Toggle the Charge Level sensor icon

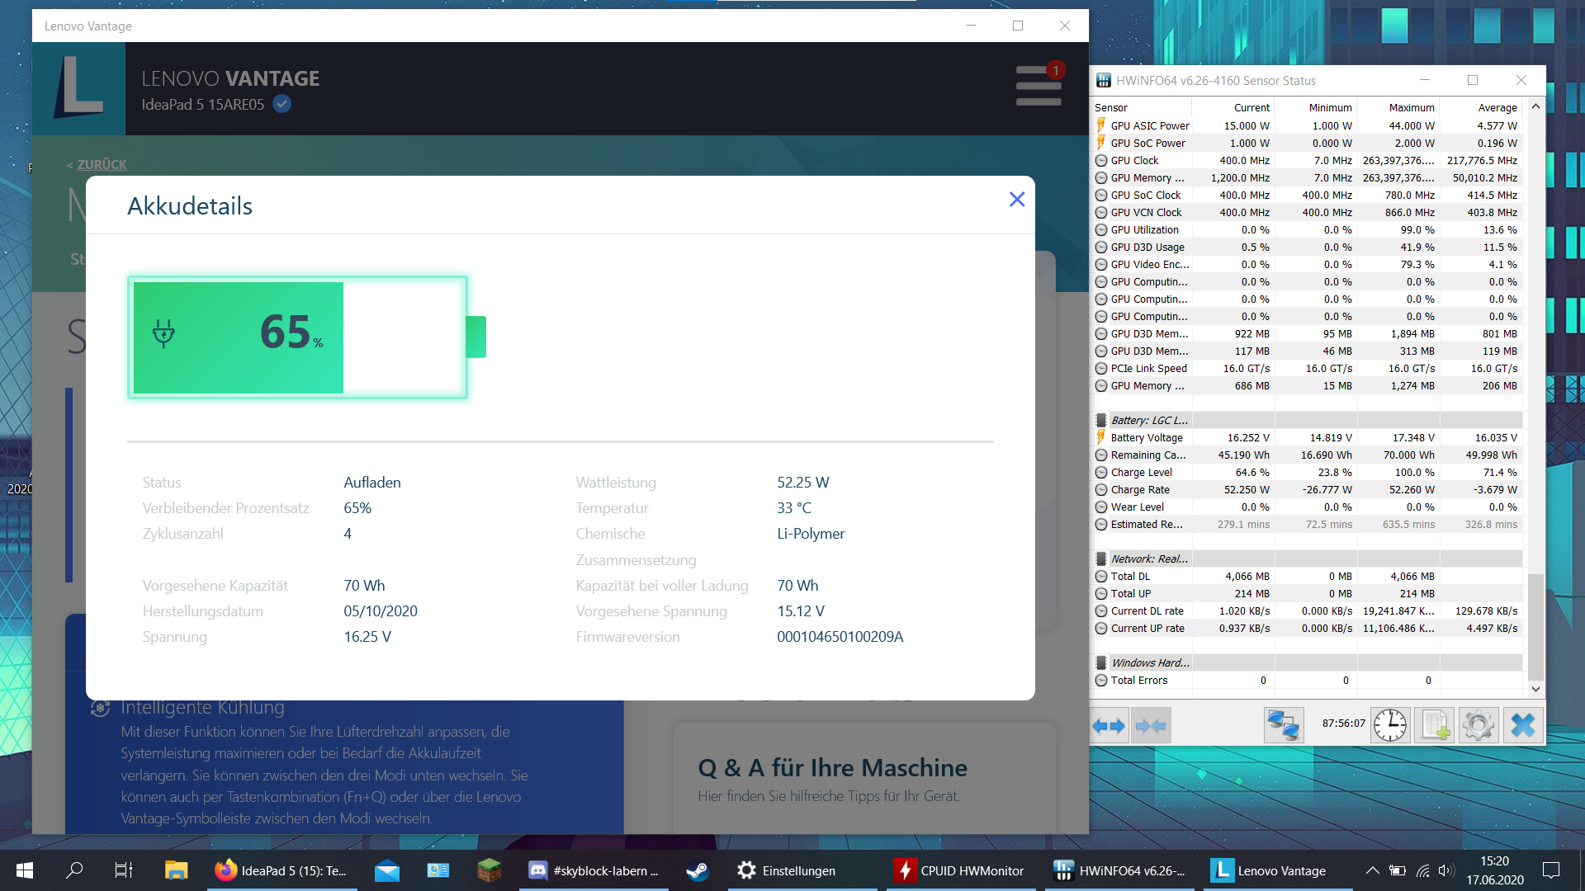click(x=1101, y=472)
